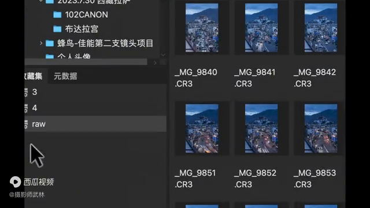This screenshot has height=208, width=370.
Task: Click the raw collection icon
Action: (x=26, y=124)
